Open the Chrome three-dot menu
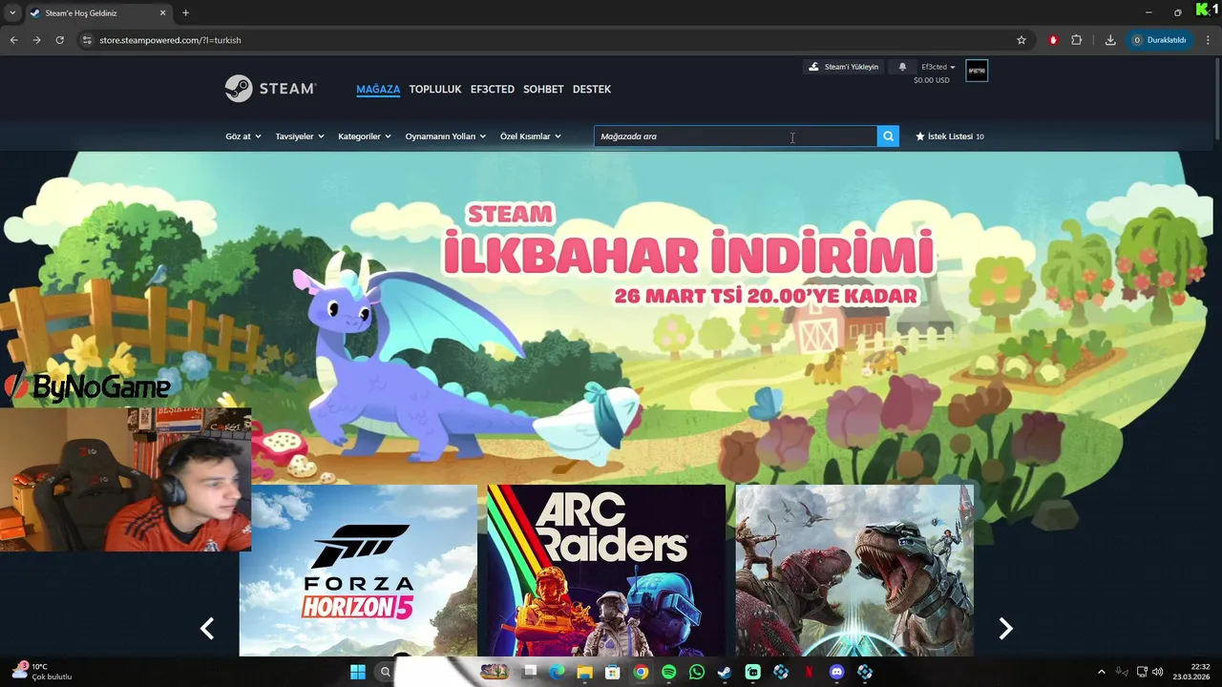 tap(1209, 40)
